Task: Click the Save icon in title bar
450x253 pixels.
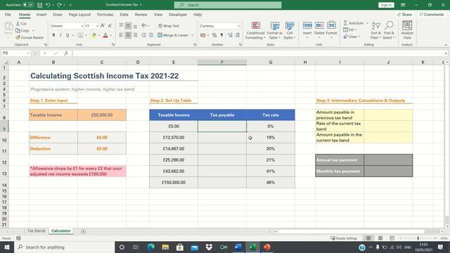Action: tap(39, 5)
